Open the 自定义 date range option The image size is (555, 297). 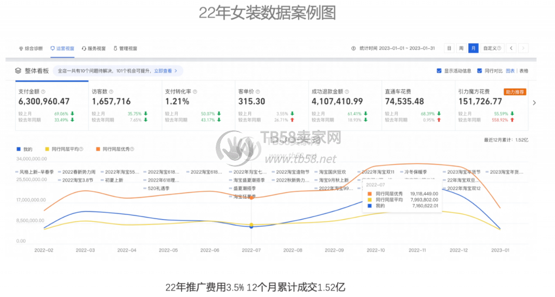(492, 48)
